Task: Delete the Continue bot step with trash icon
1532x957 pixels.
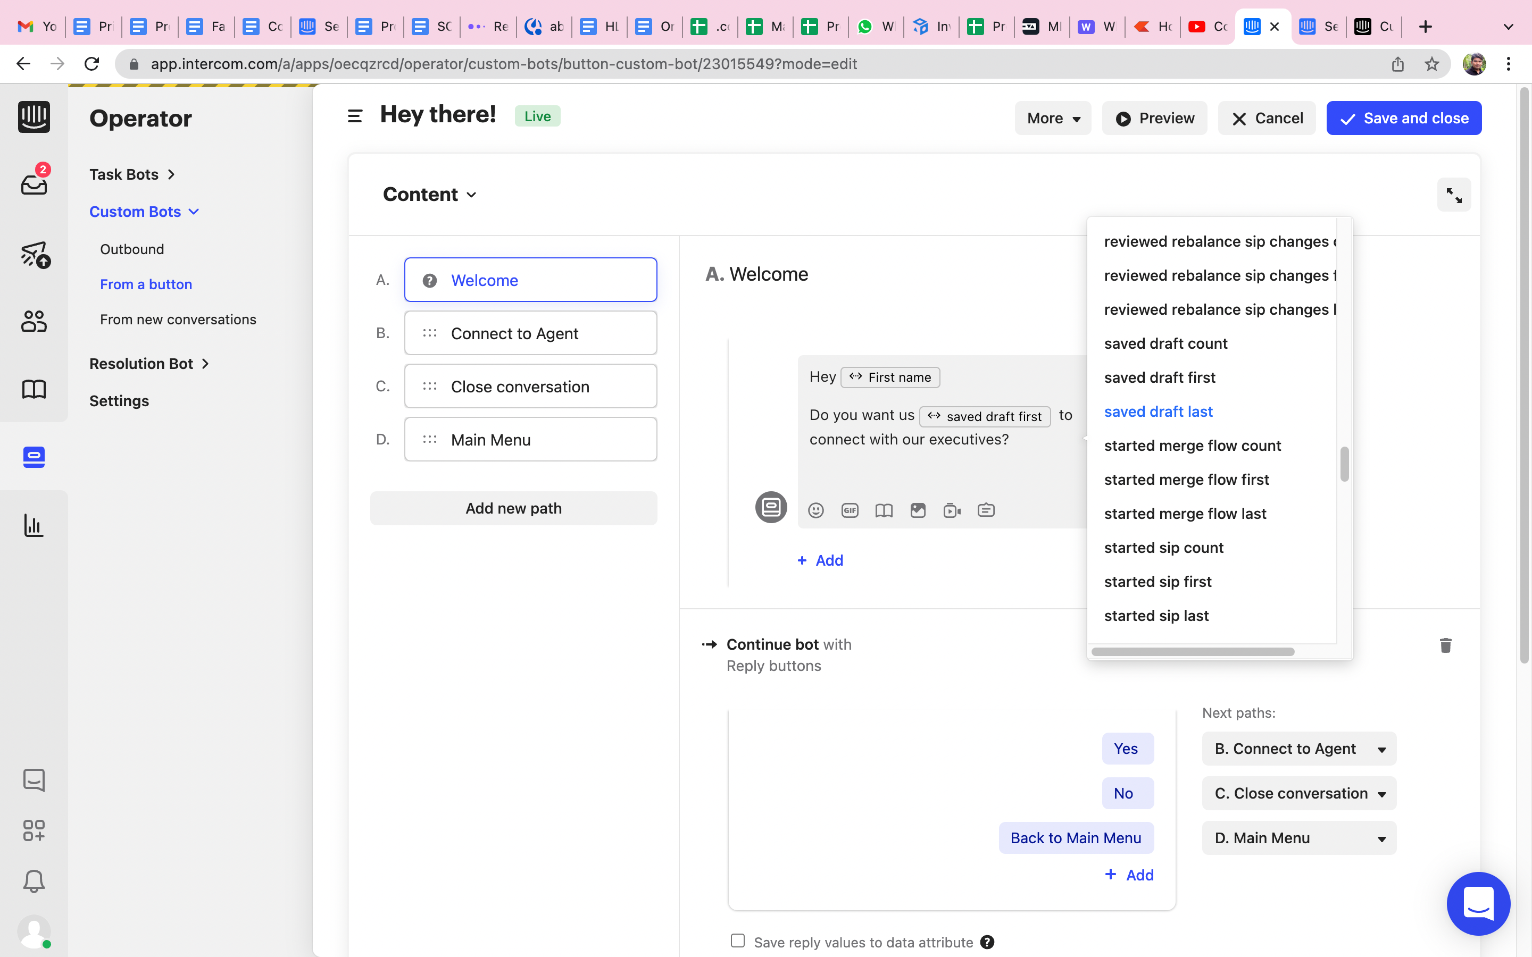Action: (1445, 645)
